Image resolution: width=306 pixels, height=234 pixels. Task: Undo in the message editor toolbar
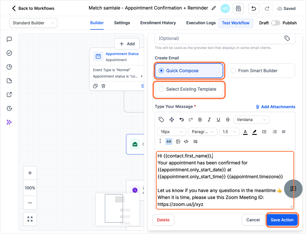(181, 120)
